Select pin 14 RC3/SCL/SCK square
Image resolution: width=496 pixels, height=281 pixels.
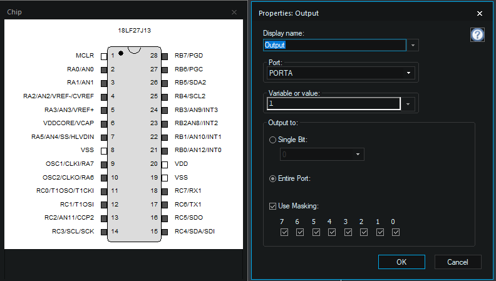pyautogui.click(x=104, y=232)
